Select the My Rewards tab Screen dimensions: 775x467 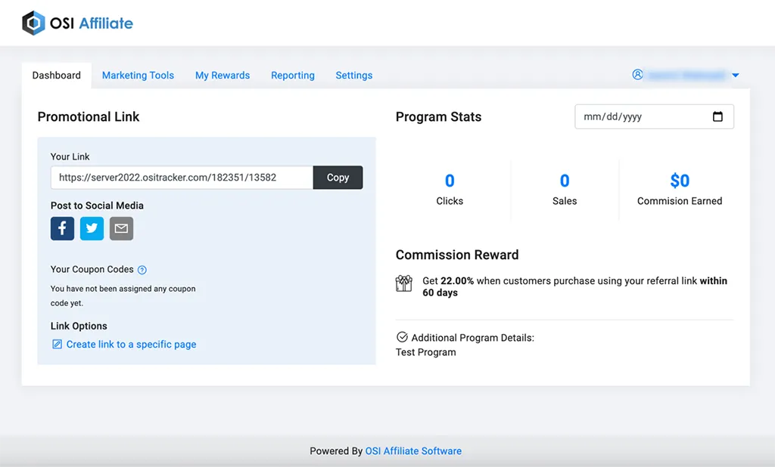point(223,75)
